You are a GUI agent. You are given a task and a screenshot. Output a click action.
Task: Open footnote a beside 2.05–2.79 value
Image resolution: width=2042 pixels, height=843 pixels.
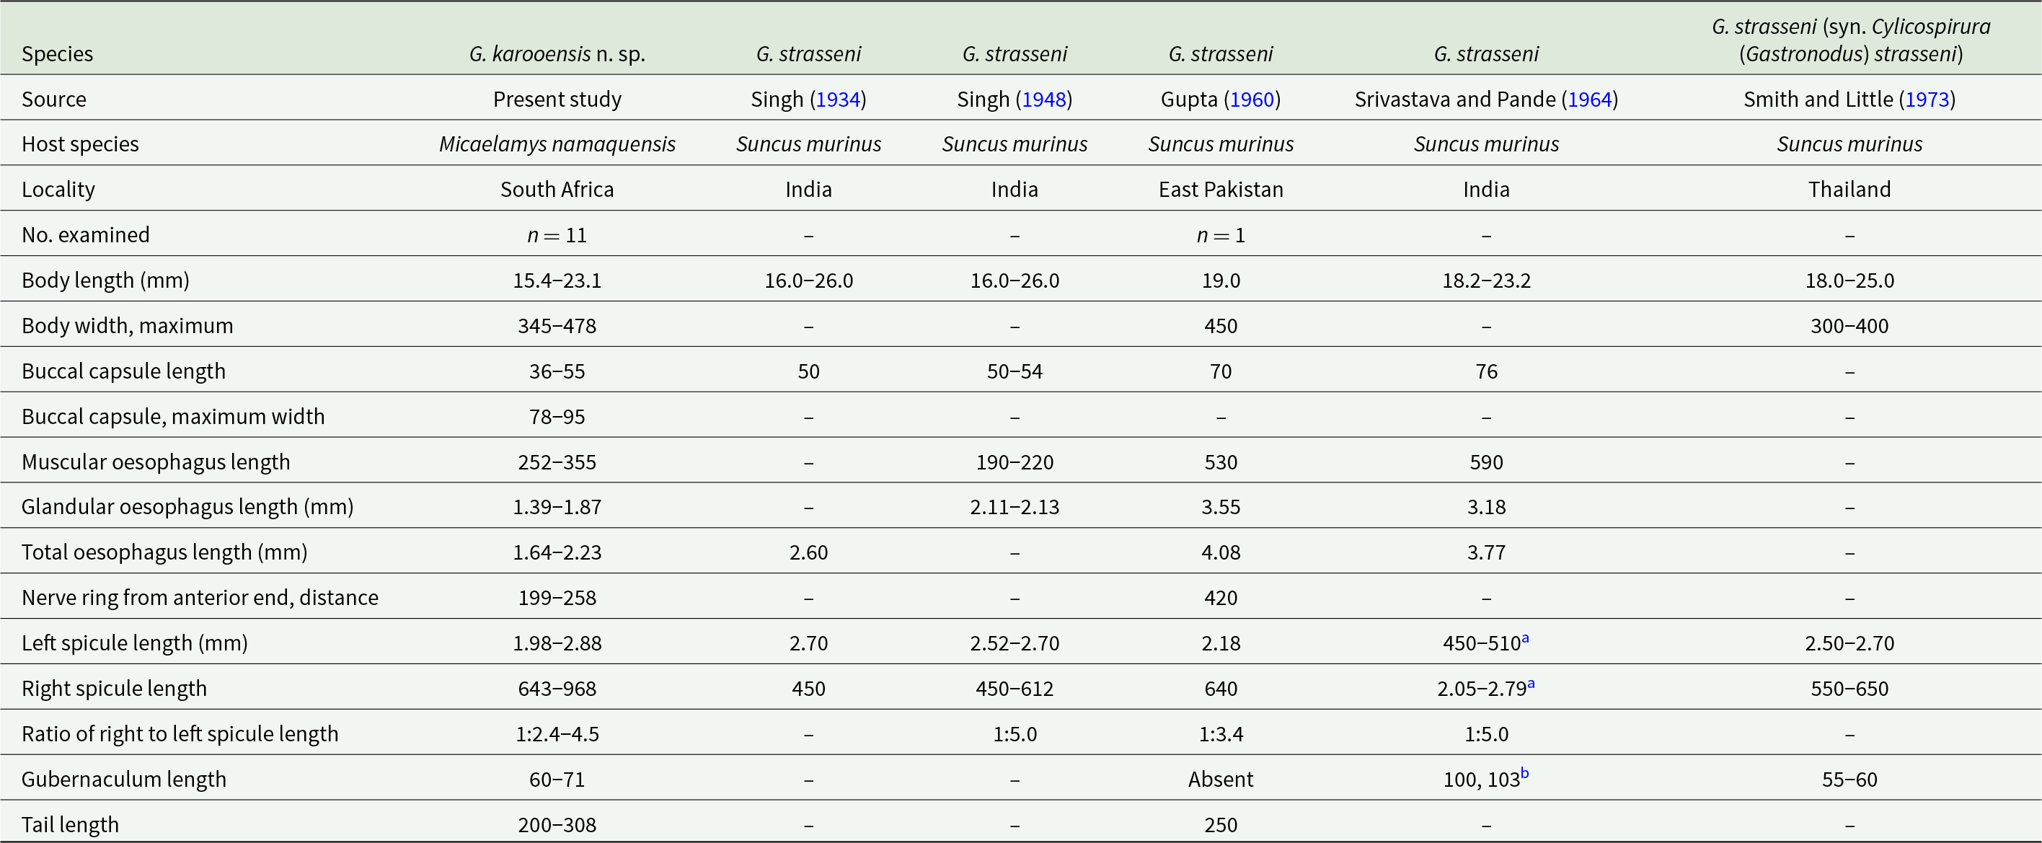pos(1531,683)
